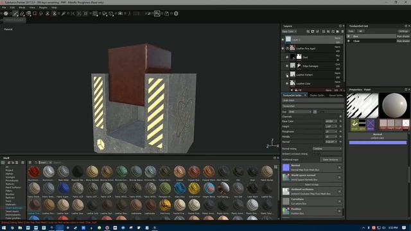
Task: Select the Projection tool
Action: [x=28, y=13]
